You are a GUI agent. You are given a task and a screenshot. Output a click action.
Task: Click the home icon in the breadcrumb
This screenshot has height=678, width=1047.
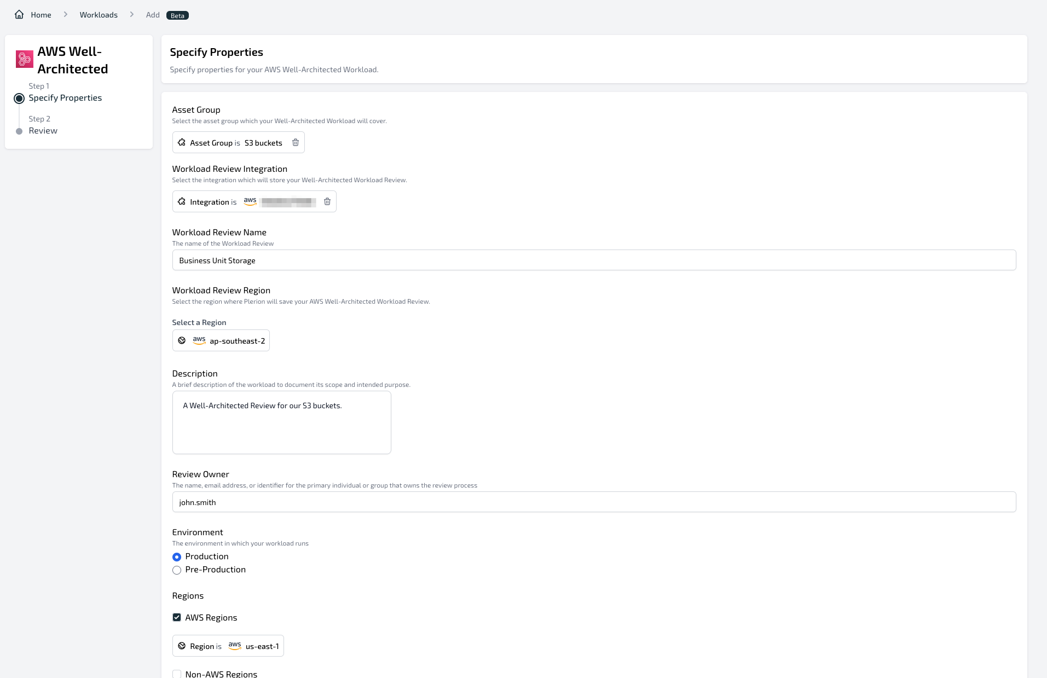pyautogui.click(x=18, y=14)
